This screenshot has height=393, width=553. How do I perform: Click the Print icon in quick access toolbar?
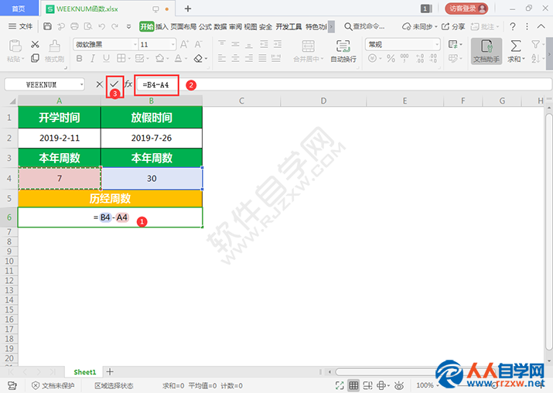tap(74, 26)
